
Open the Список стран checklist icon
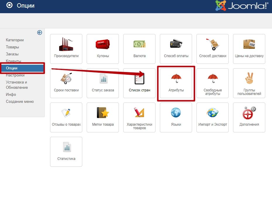[139, 79]
